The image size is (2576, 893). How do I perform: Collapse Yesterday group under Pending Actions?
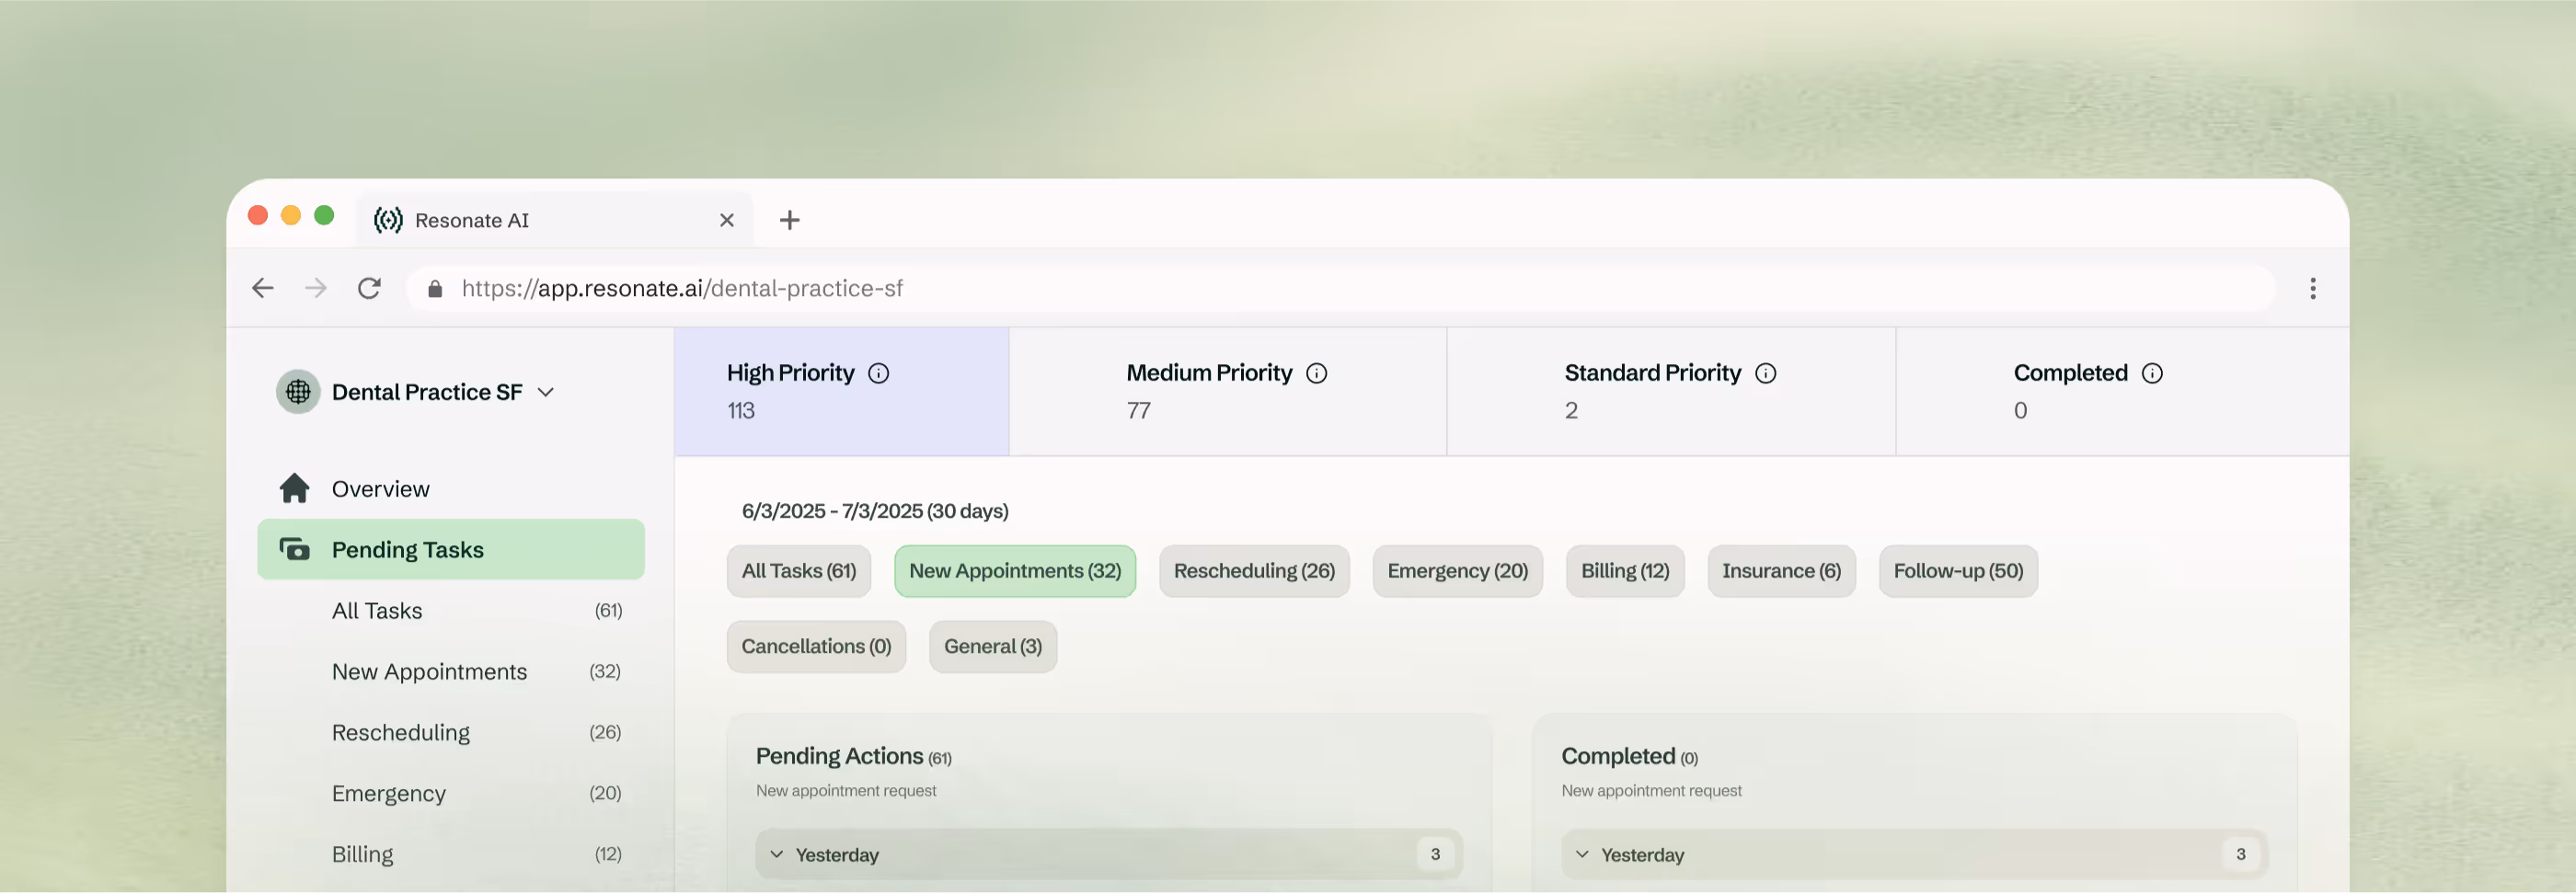click(776, 854)
